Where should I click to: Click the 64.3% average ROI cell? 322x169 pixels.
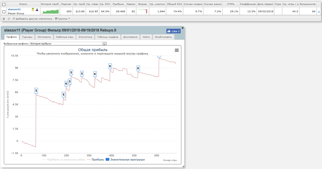(105, 11)
